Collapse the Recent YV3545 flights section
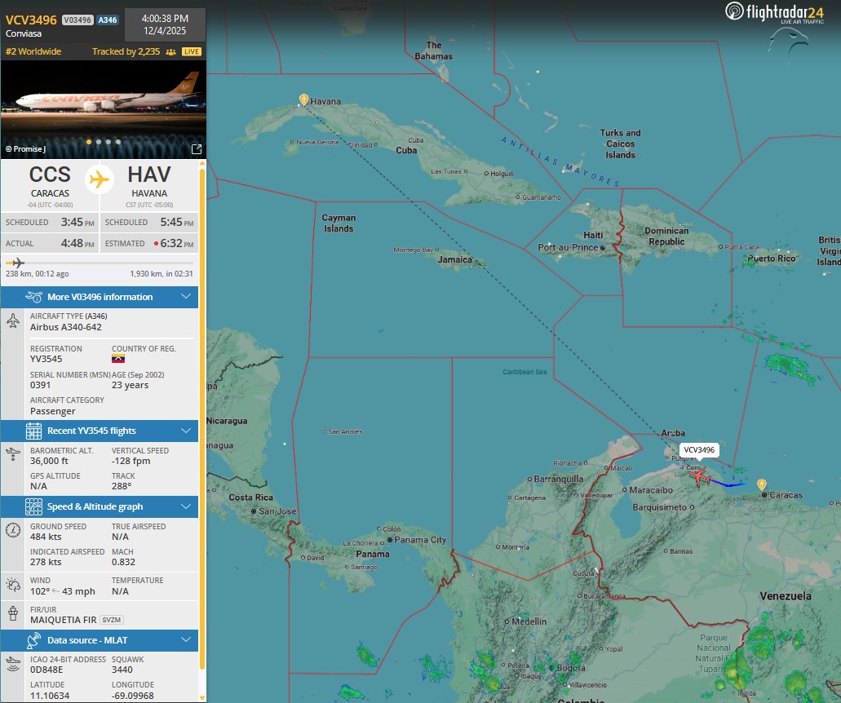 click(186, 431)
